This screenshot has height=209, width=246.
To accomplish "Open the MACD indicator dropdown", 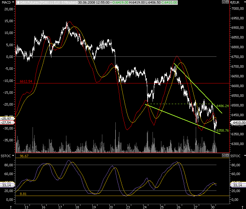I will pos(13,2).
